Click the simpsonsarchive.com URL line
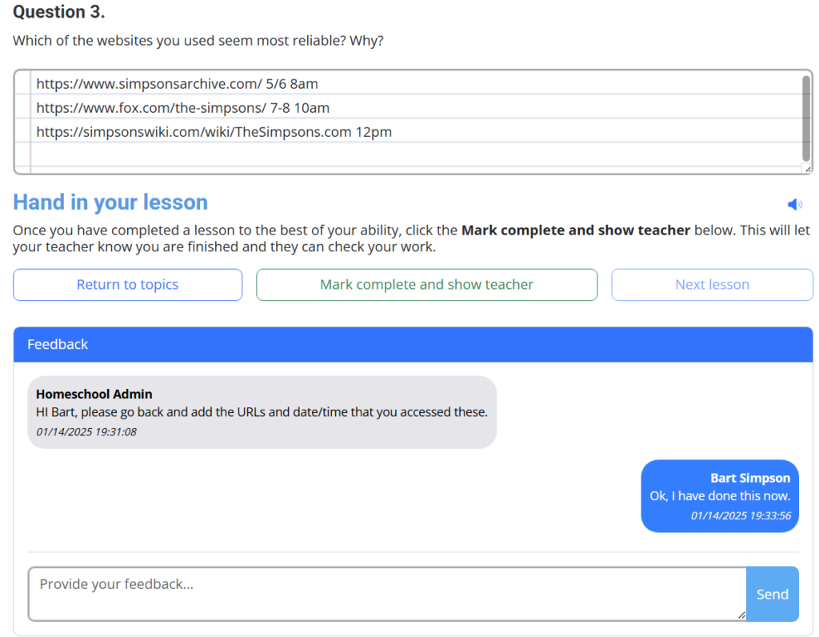819x637 pixels. 177,83
